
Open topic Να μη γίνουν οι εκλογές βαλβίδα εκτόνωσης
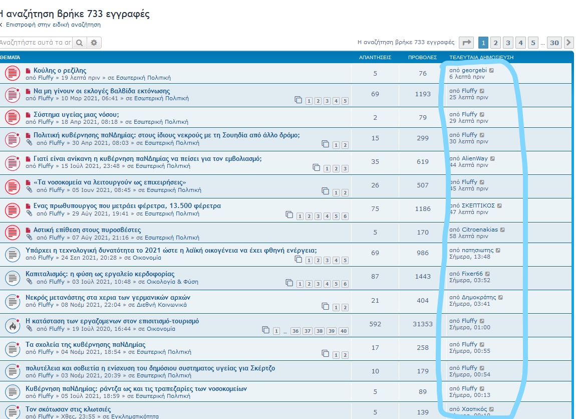102,91
